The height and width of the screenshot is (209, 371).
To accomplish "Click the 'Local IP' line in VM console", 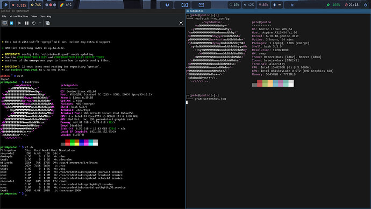I will (88, 132).
